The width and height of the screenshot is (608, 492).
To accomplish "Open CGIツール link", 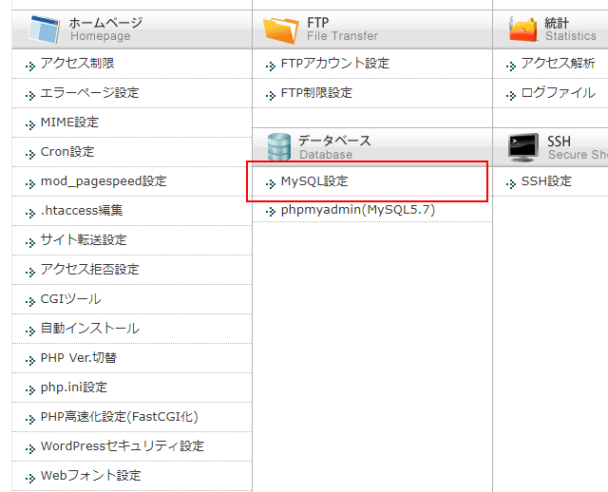I will tap(71, 299).
